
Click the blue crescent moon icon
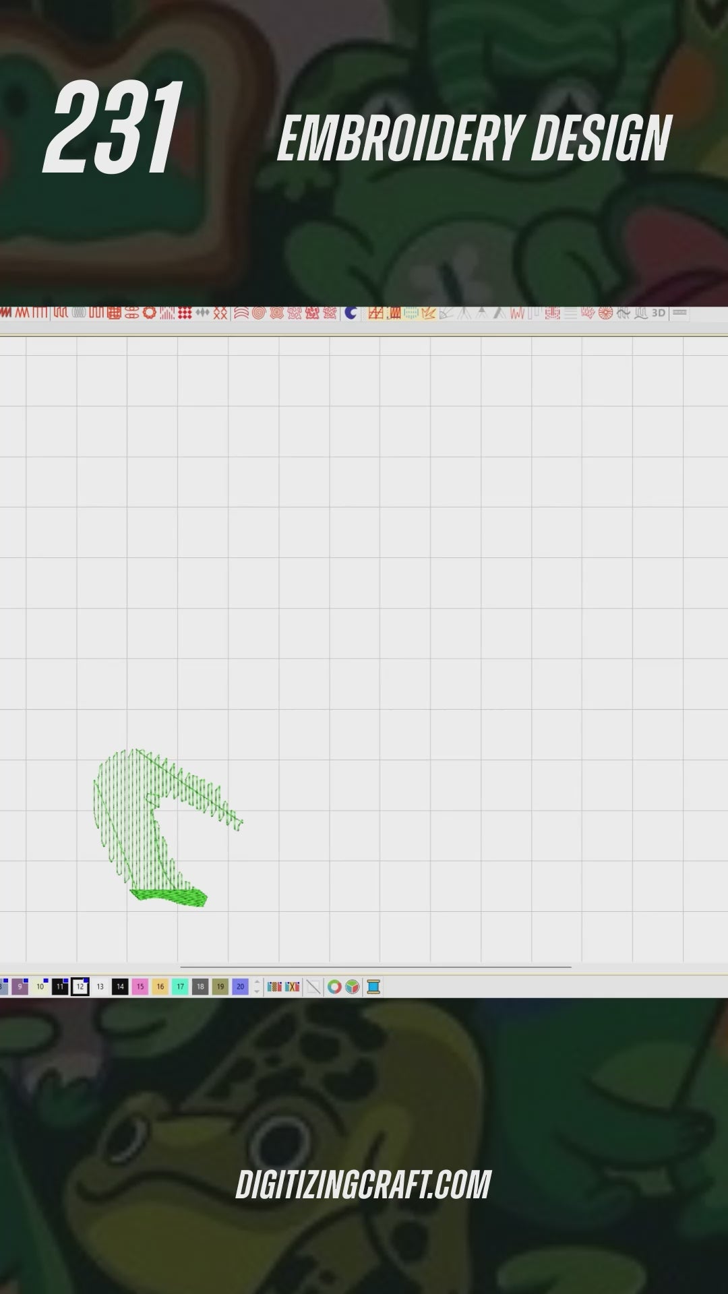coord(351,313)
